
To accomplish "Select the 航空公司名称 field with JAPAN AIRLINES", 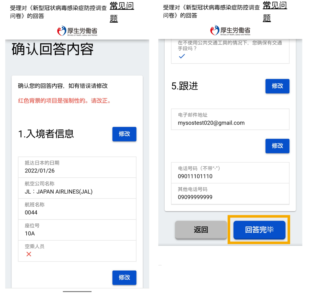I will [x=77, y=188].
